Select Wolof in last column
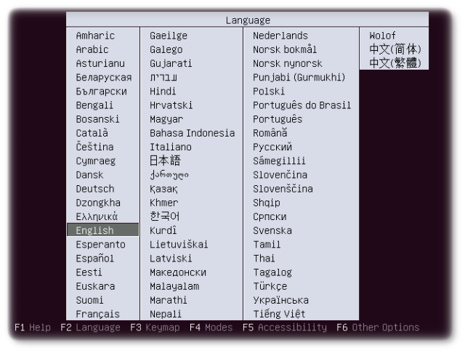 383,36
